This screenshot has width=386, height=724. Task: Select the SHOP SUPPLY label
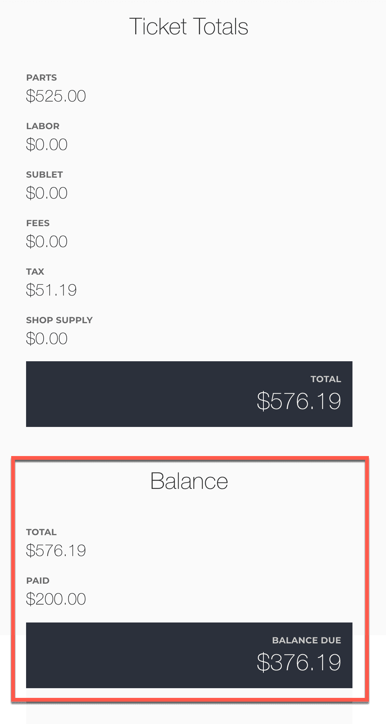pyautogui.click(x=59, y=320)
